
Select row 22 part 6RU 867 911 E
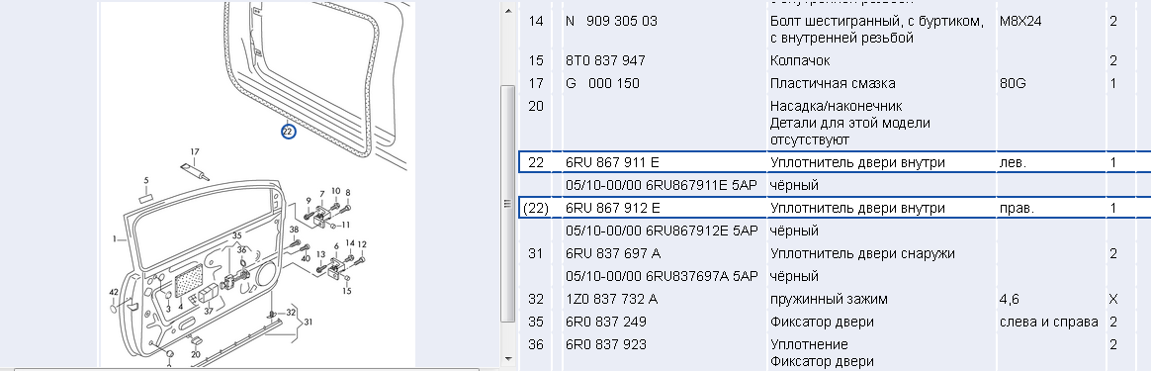click(835, 162)
